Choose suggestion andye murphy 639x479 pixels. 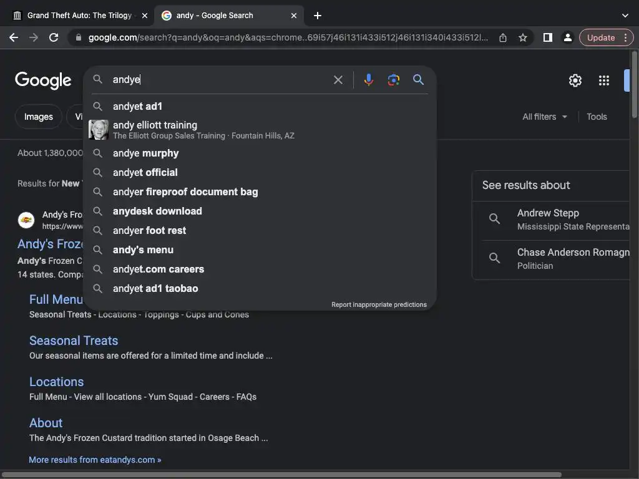click(260, 153)
